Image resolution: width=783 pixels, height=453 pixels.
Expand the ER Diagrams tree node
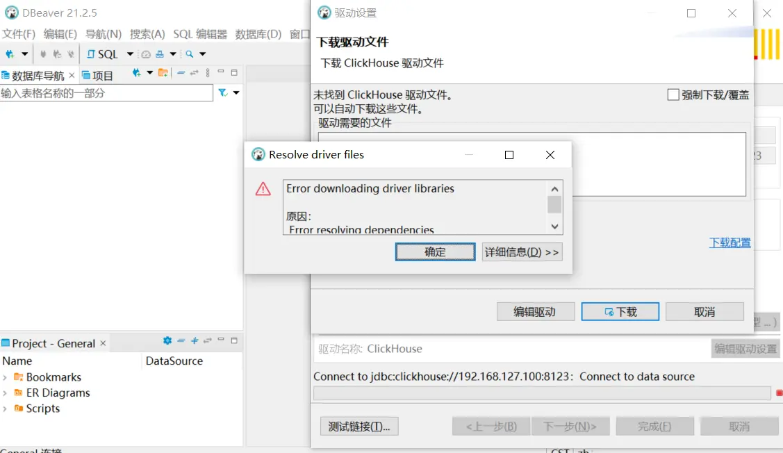click(5, 393)
